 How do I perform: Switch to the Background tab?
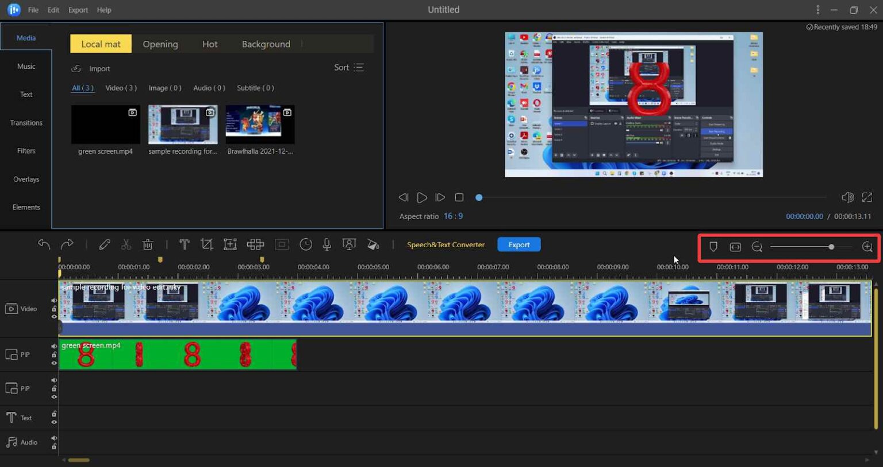tap(266, 44)
